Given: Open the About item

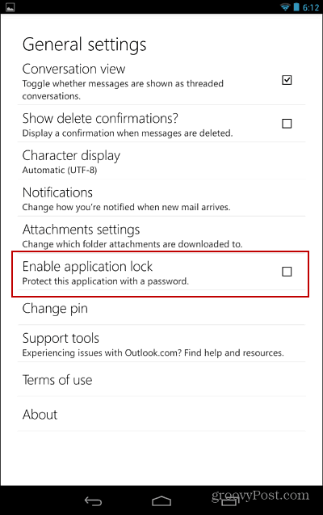Looking at the screenshot, I should 161,414.
